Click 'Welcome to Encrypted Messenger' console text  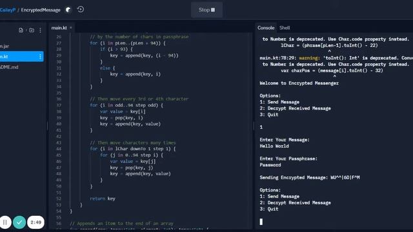pos(299,83)
